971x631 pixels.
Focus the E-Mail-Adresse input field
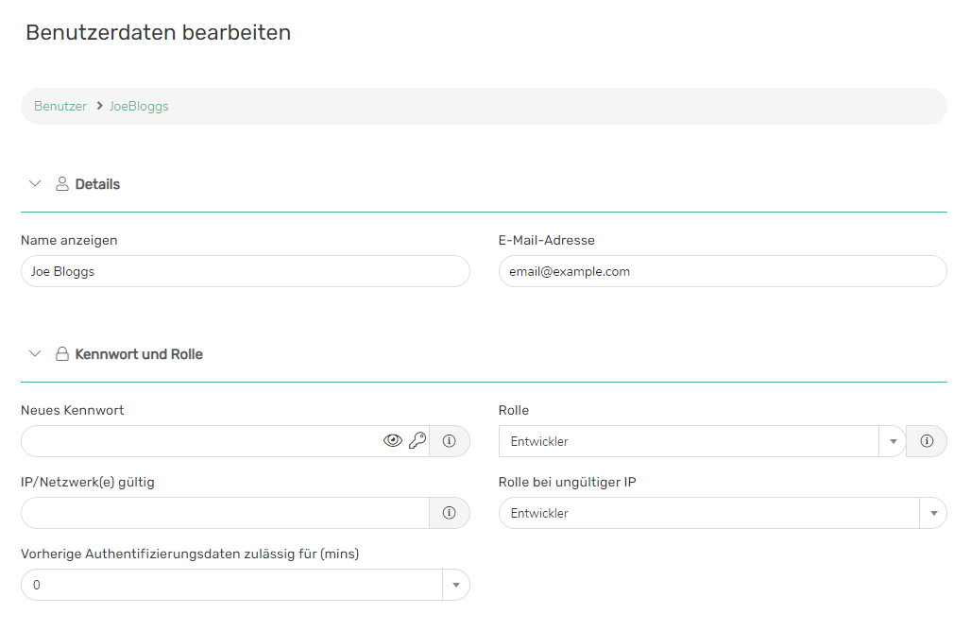pos(722,271)
